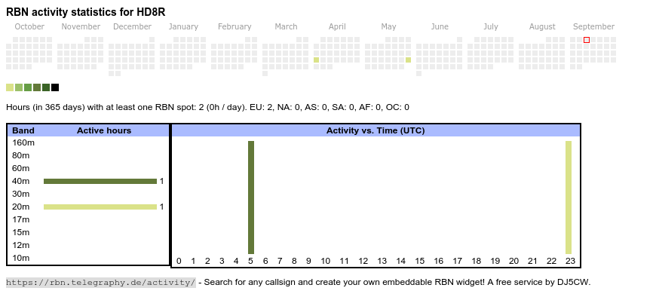Click the Active hours column header

pyautogui.click(x=104, y=130)
